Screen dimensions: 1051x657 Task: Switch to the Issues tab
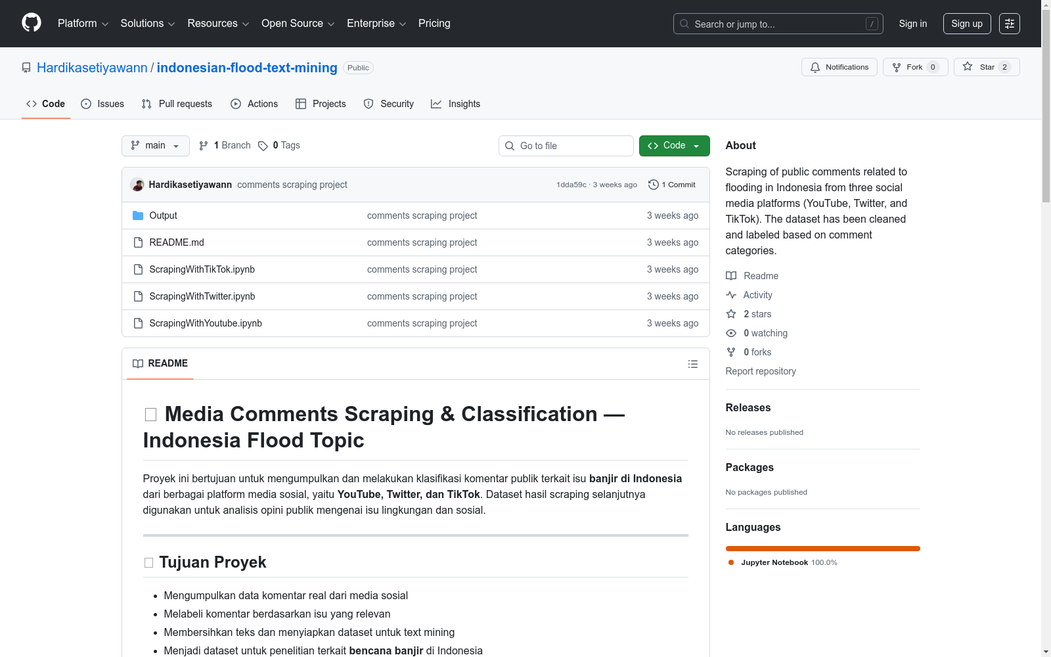(x=102, y=104)
